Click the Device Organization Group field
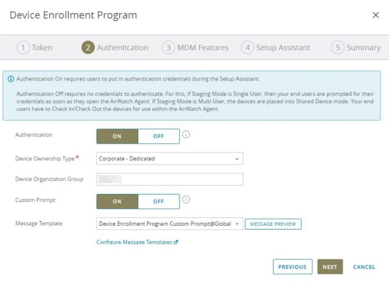 (169, 179)
